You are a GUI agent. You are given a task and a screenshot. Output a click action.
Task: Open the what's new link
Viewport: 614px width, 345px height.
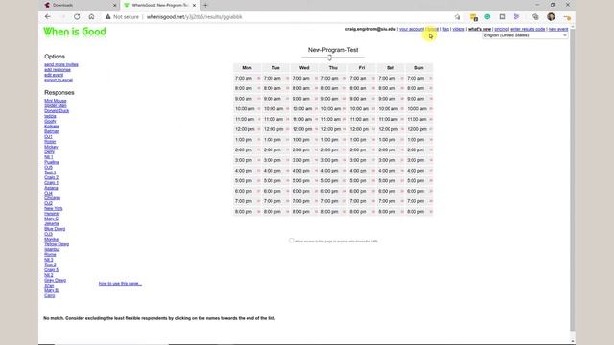480,29
